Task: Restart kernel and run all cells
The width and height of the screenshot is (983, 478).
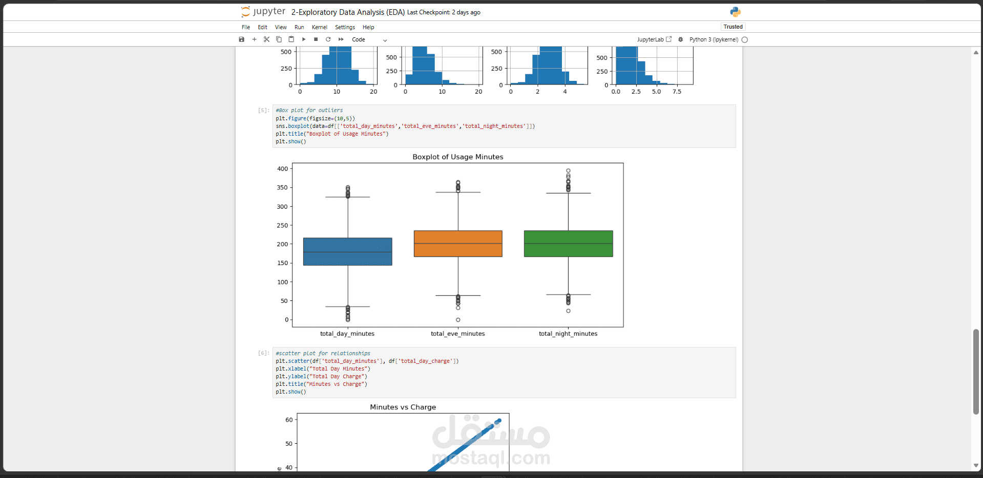Action: click(341, 39)
